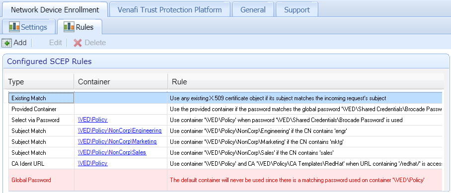Image resolution: width=451 pixels, height=193 pixels.
Task: Click the Settings tab chart icon
Action: point(14,27)
